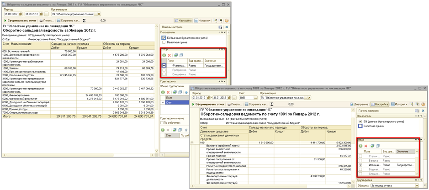Enable Валютная сумма checkbox in right window

coord(360,127)
